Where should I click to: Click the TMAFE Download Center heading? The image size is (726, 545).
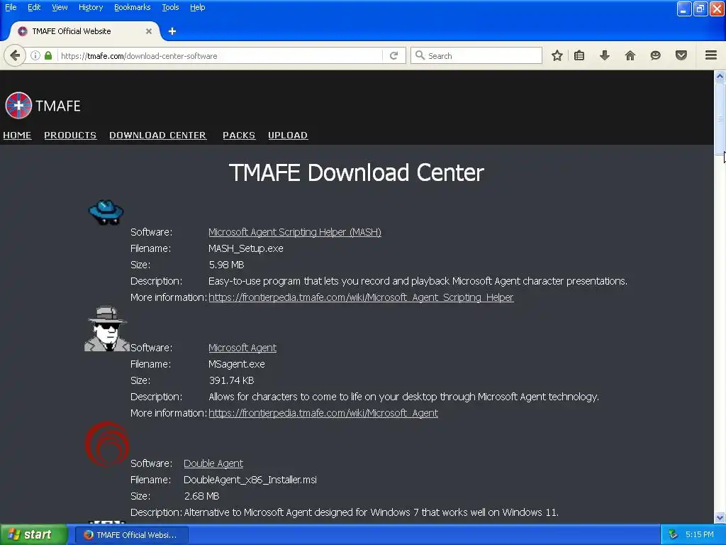click(x=357, y=172)
